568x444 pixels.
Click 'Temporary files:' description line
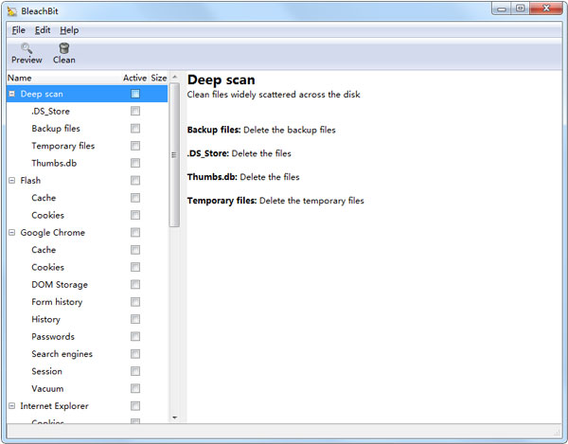coord(275,201)
